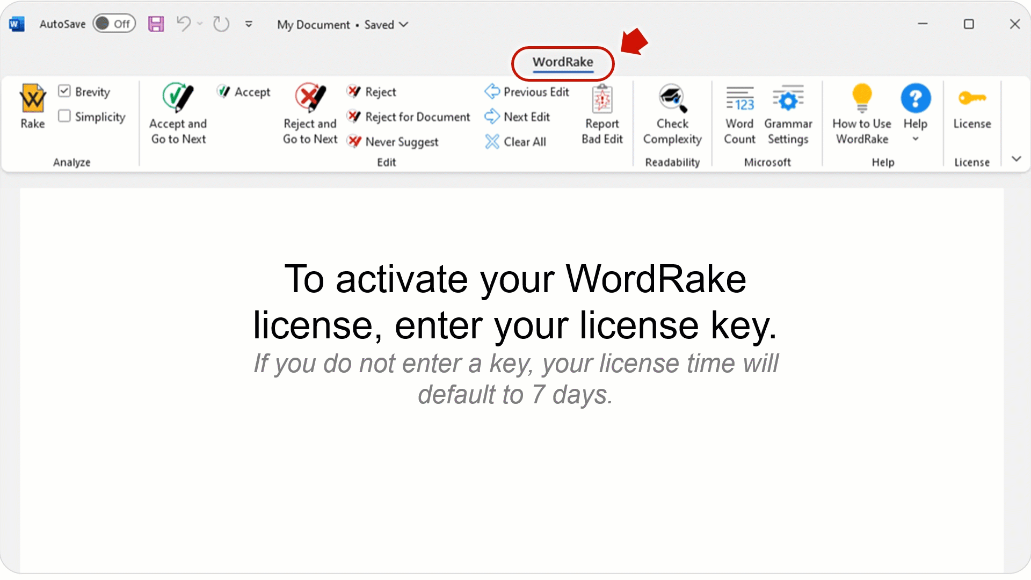The width and height of the screenshot is (1031, 580).
Task: Disable the Brevity checkbox
Action: click(x=65, y=91)
